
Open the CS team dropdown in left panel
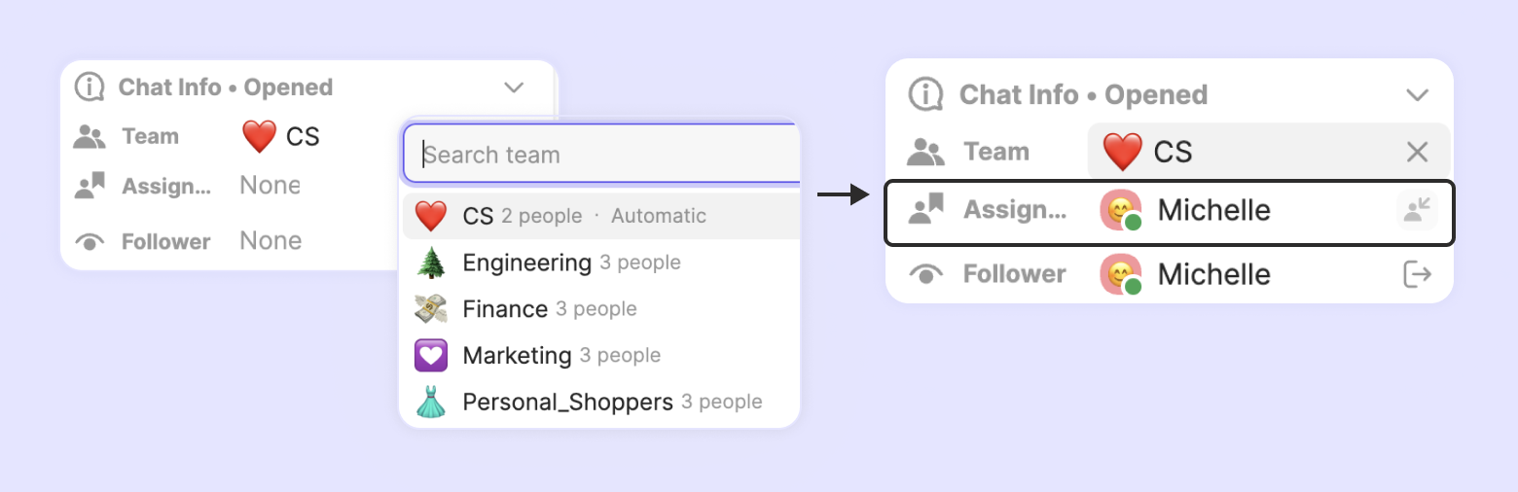coord(282,136)
